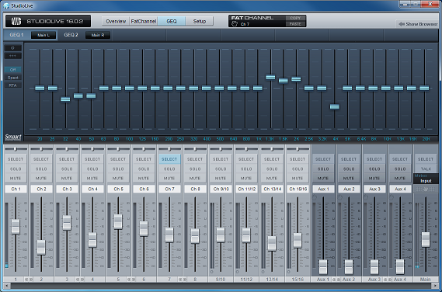
Task: Click the round pre/post icon on Aux 2
Action: (340, 198)
